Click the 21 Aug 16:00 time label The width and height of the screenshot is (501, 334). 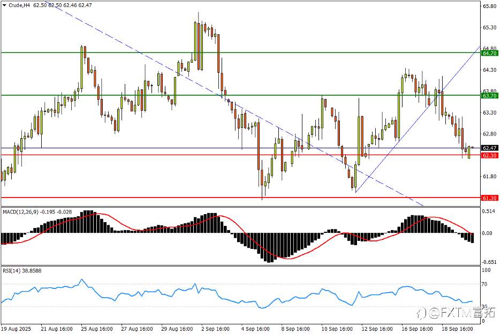point(57,329)
